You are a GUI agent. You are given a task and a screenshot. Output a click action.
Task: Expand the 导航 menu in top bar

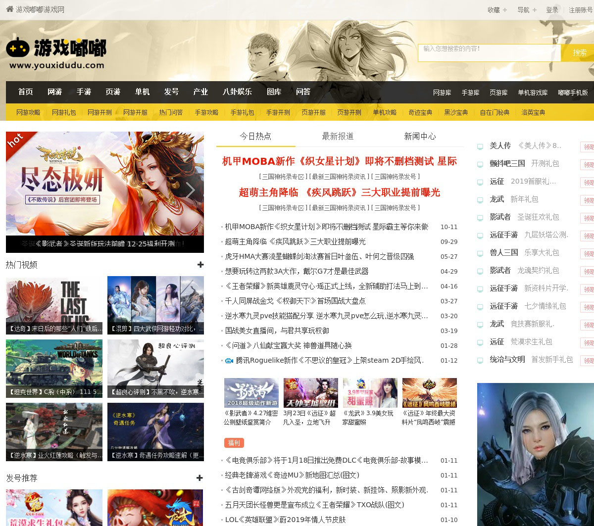[527, 10]
